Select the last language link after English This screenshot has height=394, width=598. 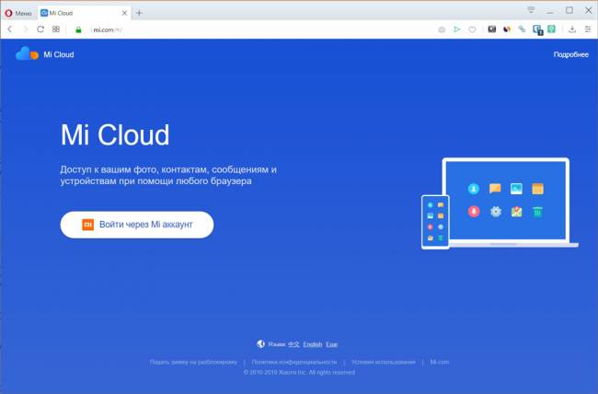point(332,344)
